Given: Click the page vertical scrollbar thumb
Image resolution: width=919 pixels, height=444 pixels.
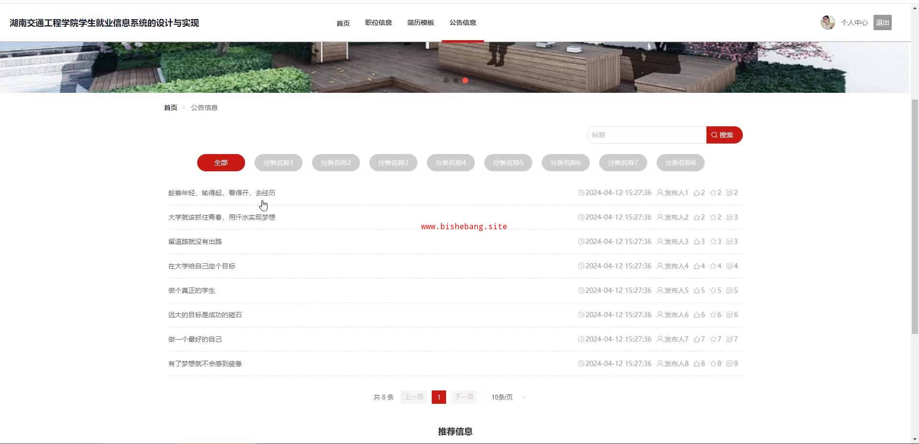Looking at the screenshot, I should (x=915, y=217).
